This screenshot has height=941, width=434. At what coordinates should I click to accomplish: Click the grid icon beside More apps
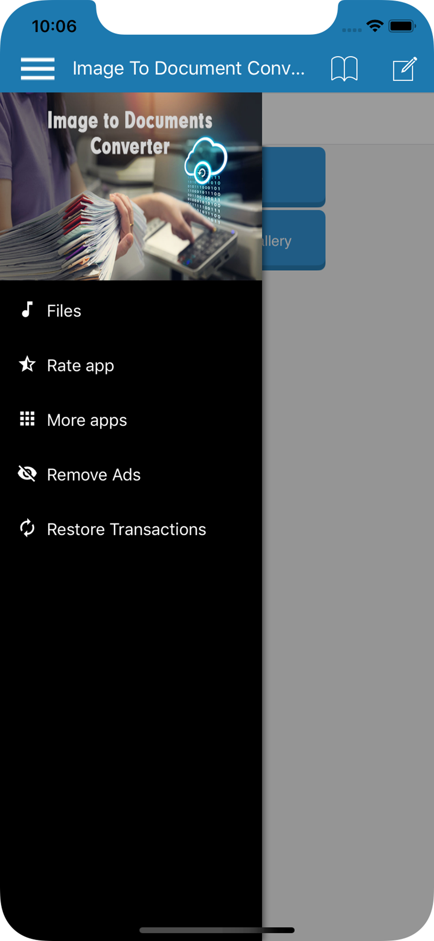tap(27, 419)
